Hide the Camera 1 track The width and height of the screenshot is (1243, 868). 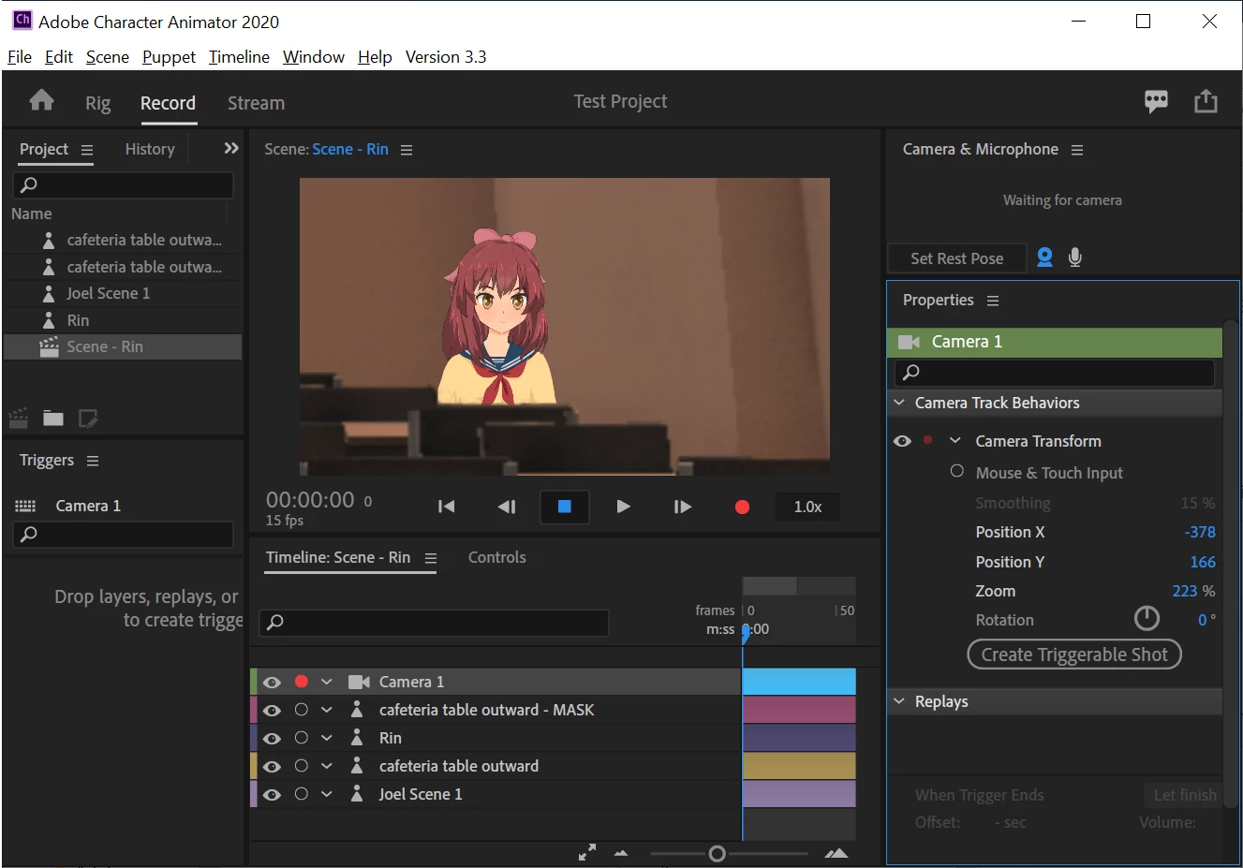[272, 682]
